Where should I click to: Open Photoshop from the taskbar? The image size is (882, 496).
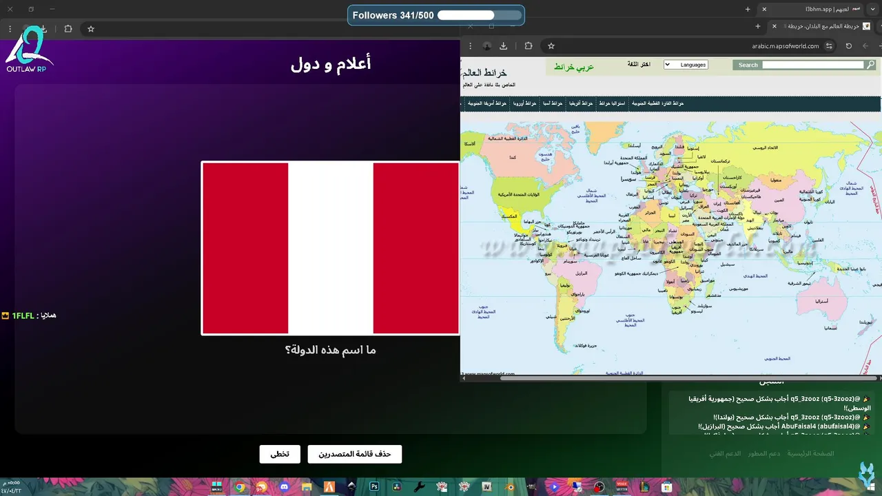374,486
